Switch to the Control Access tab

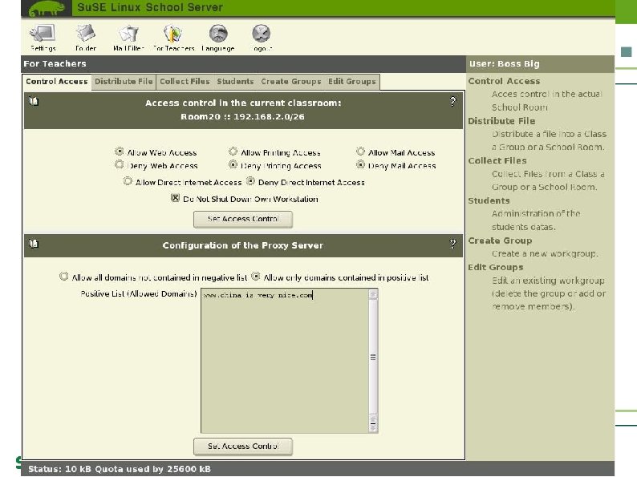(x=56, y=82)
